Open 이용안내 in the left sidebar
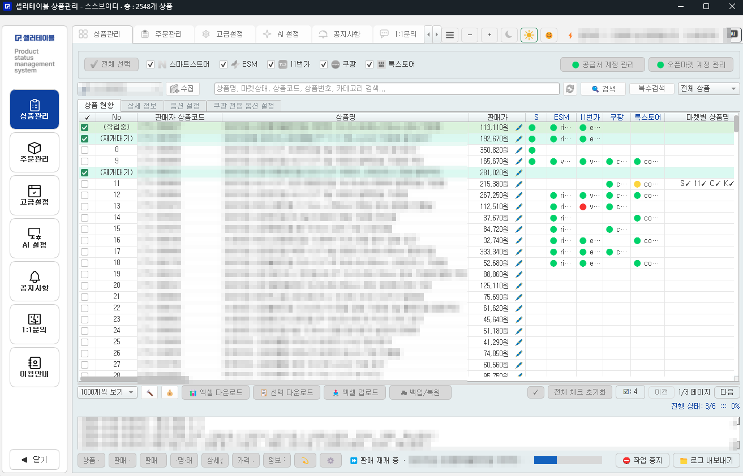Screen dimensions: 743x476 pyautogui.click(x=35, y=367)
